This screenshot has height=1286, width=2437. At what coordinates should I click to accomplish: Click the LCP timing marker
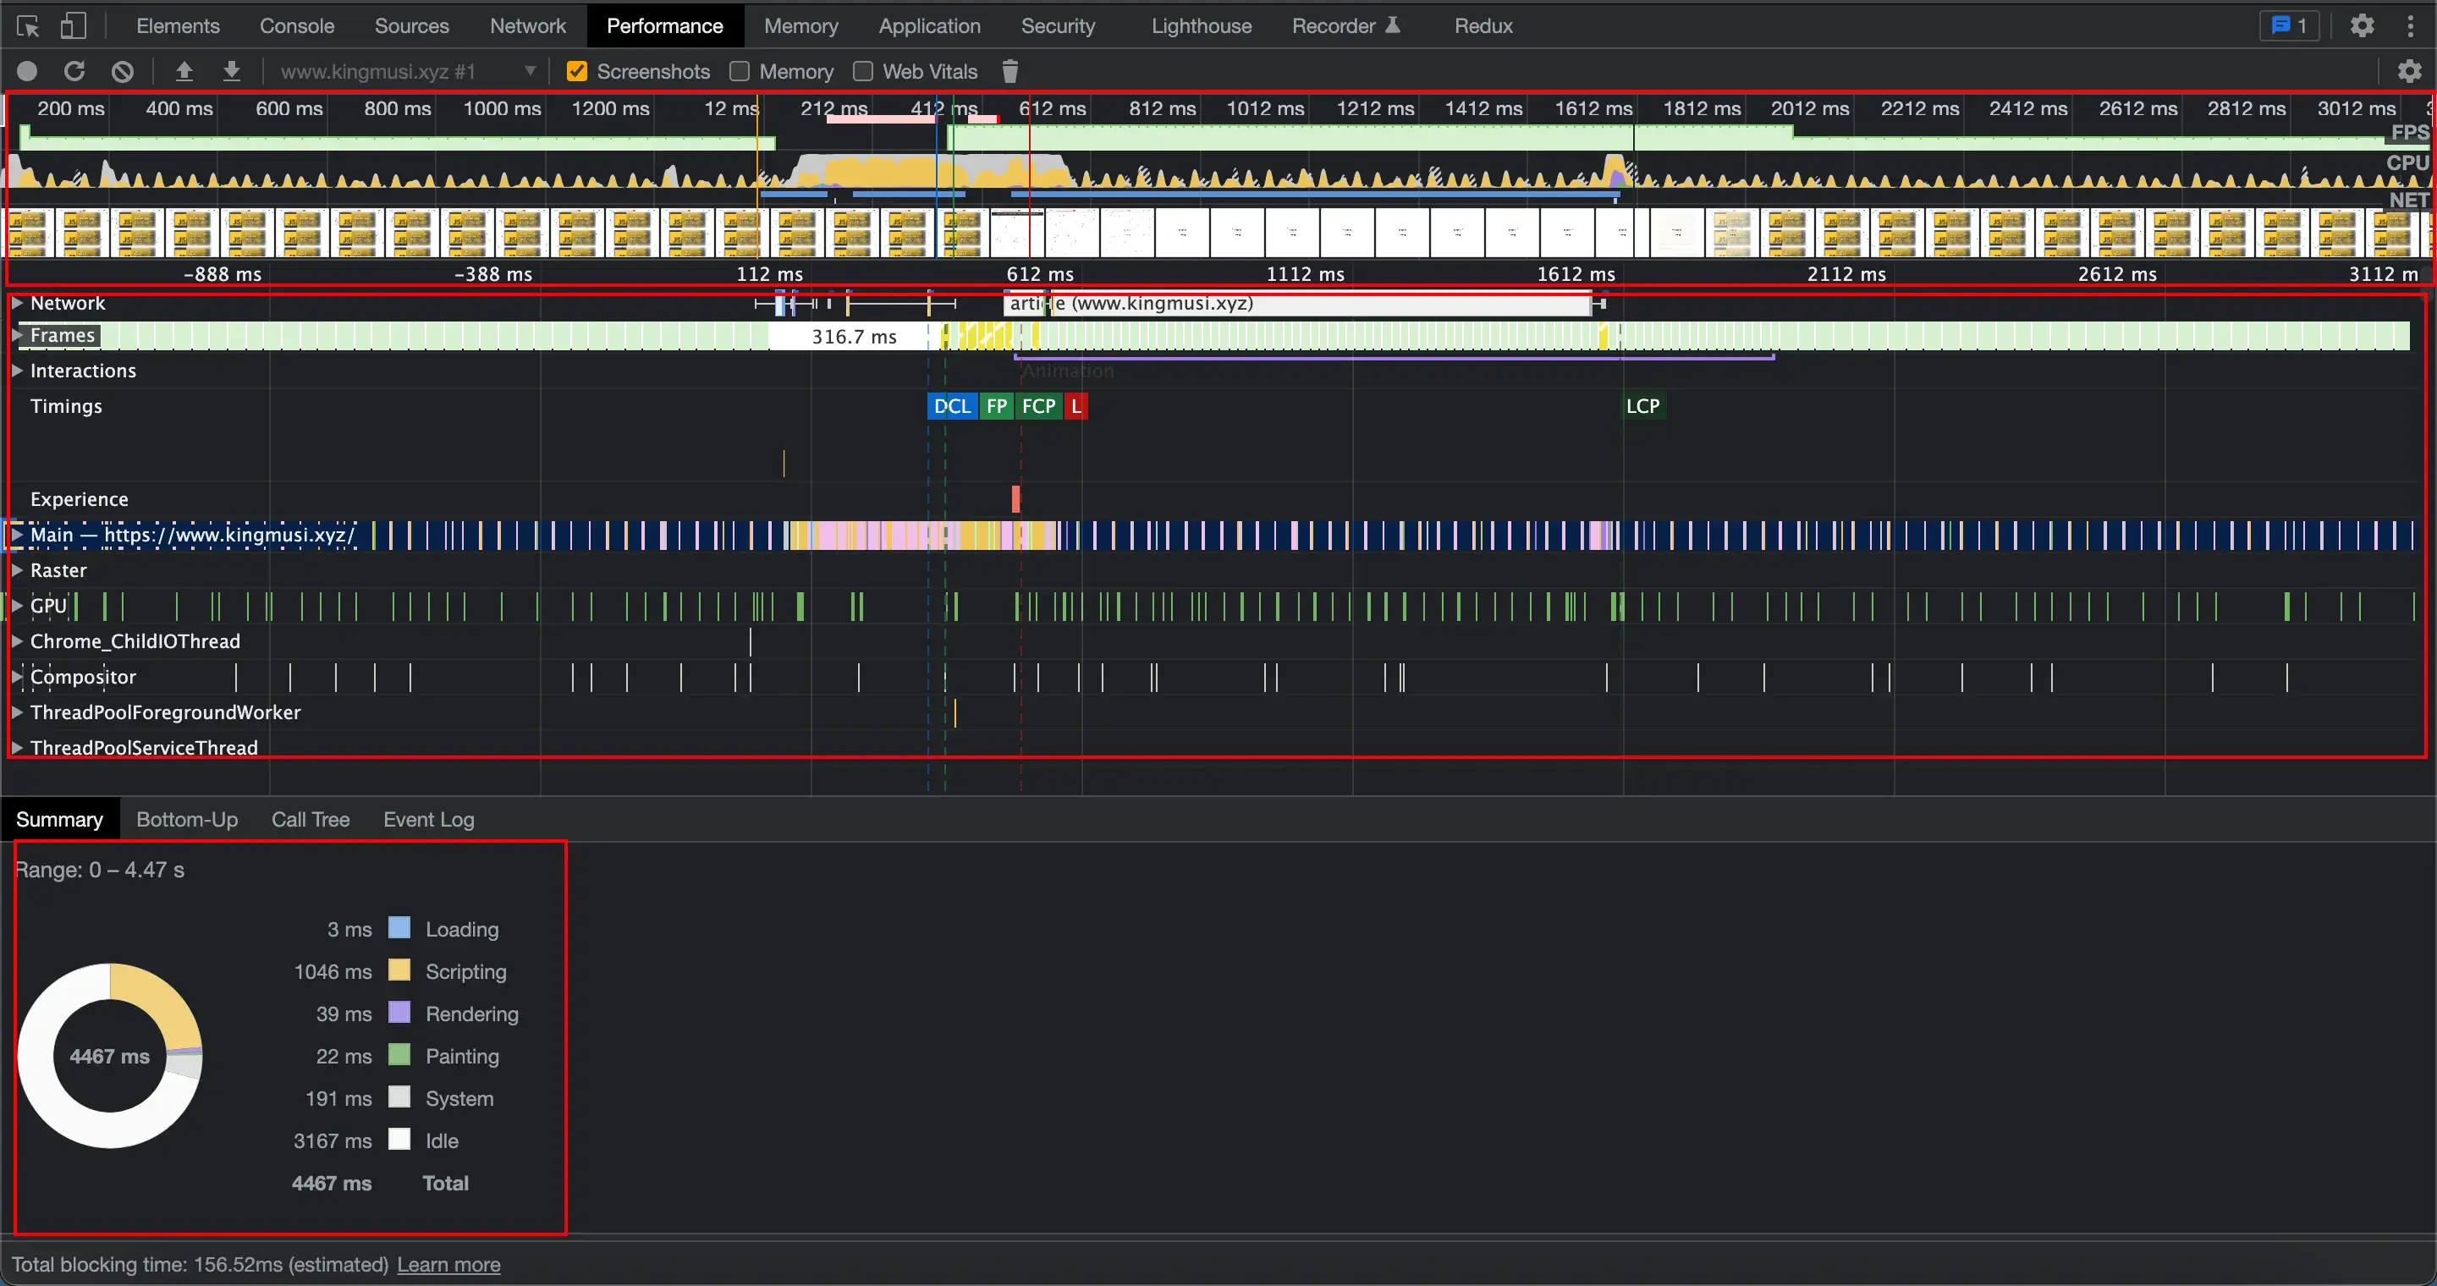pyautogui.click(x=1642, y=405)
